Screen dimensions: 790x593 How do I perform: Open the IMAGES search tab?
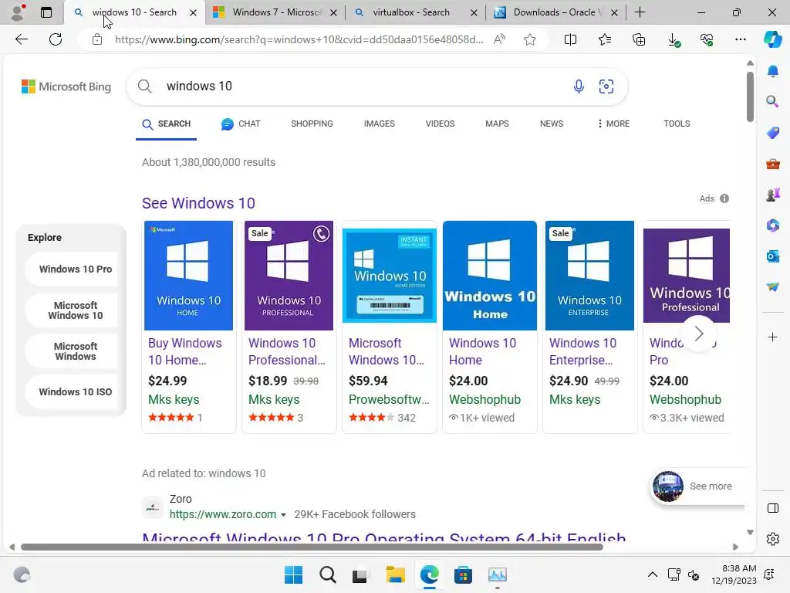pyautogui.click(x=380, y=124)
